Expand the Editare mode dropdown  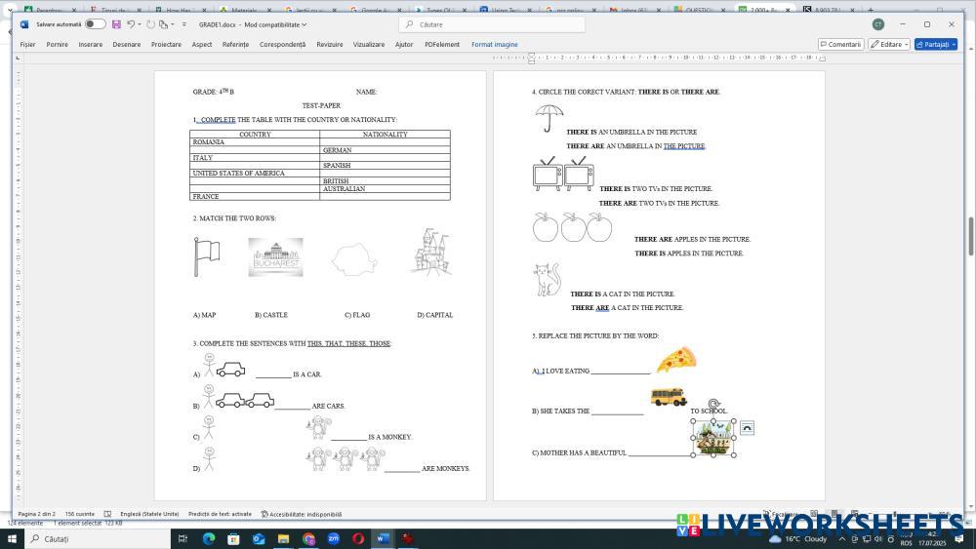(x=889, y=45)
